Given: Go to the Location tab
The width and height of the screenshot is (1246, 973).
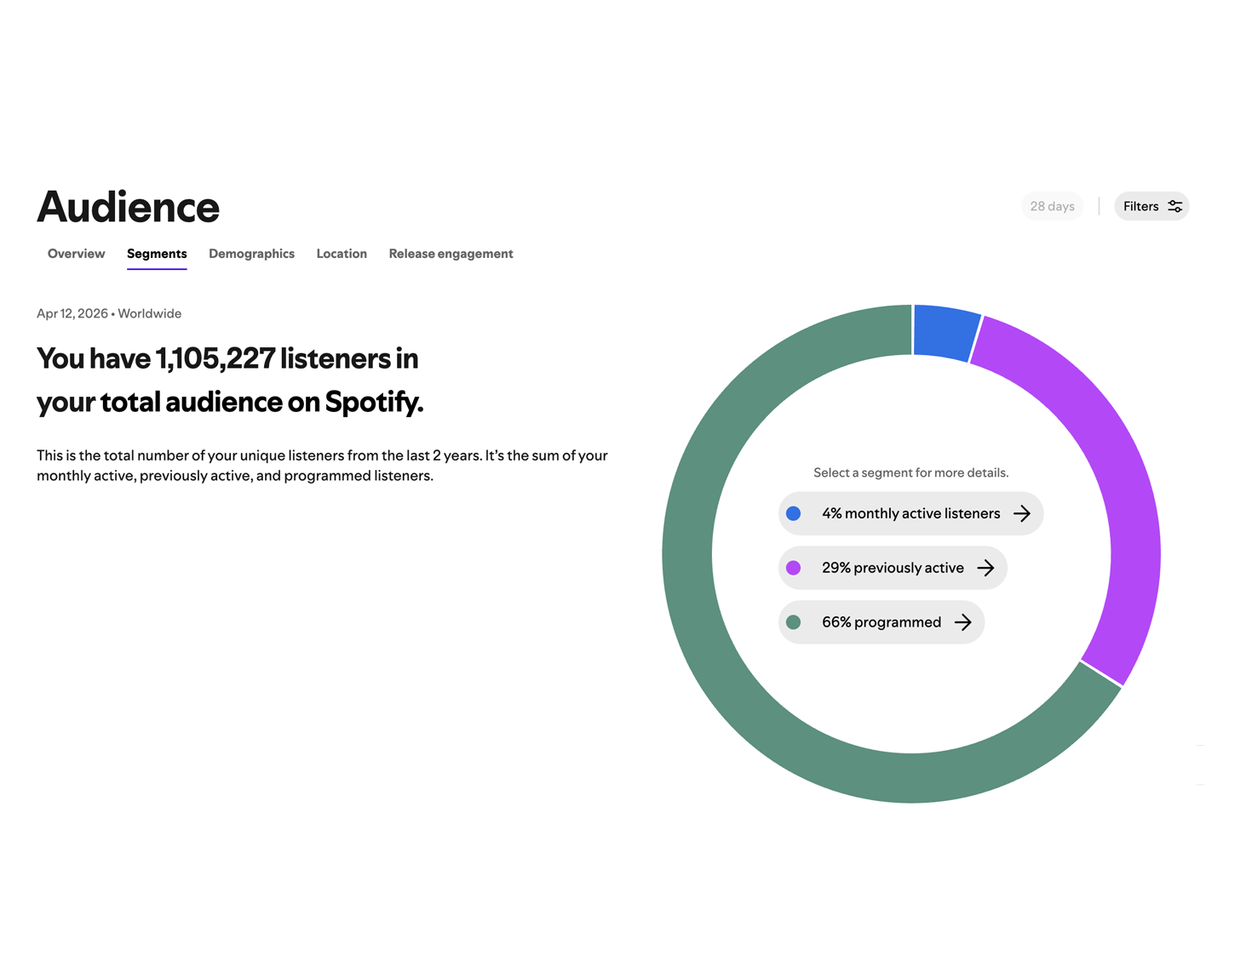Looking at the screenshot, I should pos(342,254).
